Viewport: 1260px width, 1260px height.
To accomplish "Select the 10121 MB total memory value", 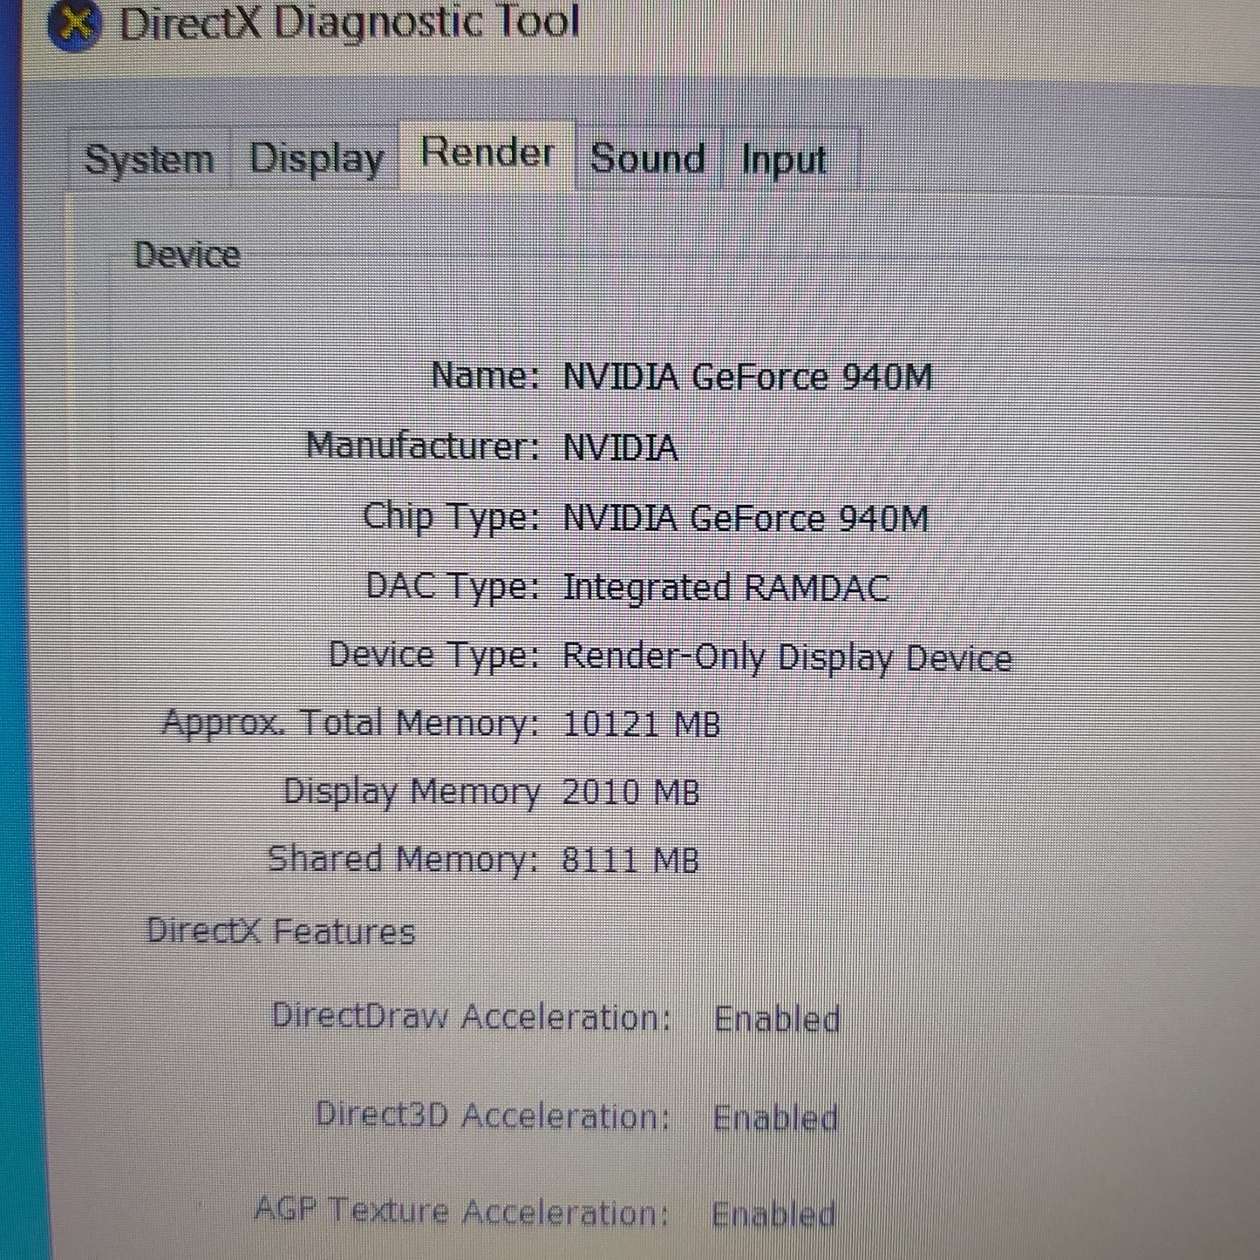I will pyautogui.click(x=641, y=724).
